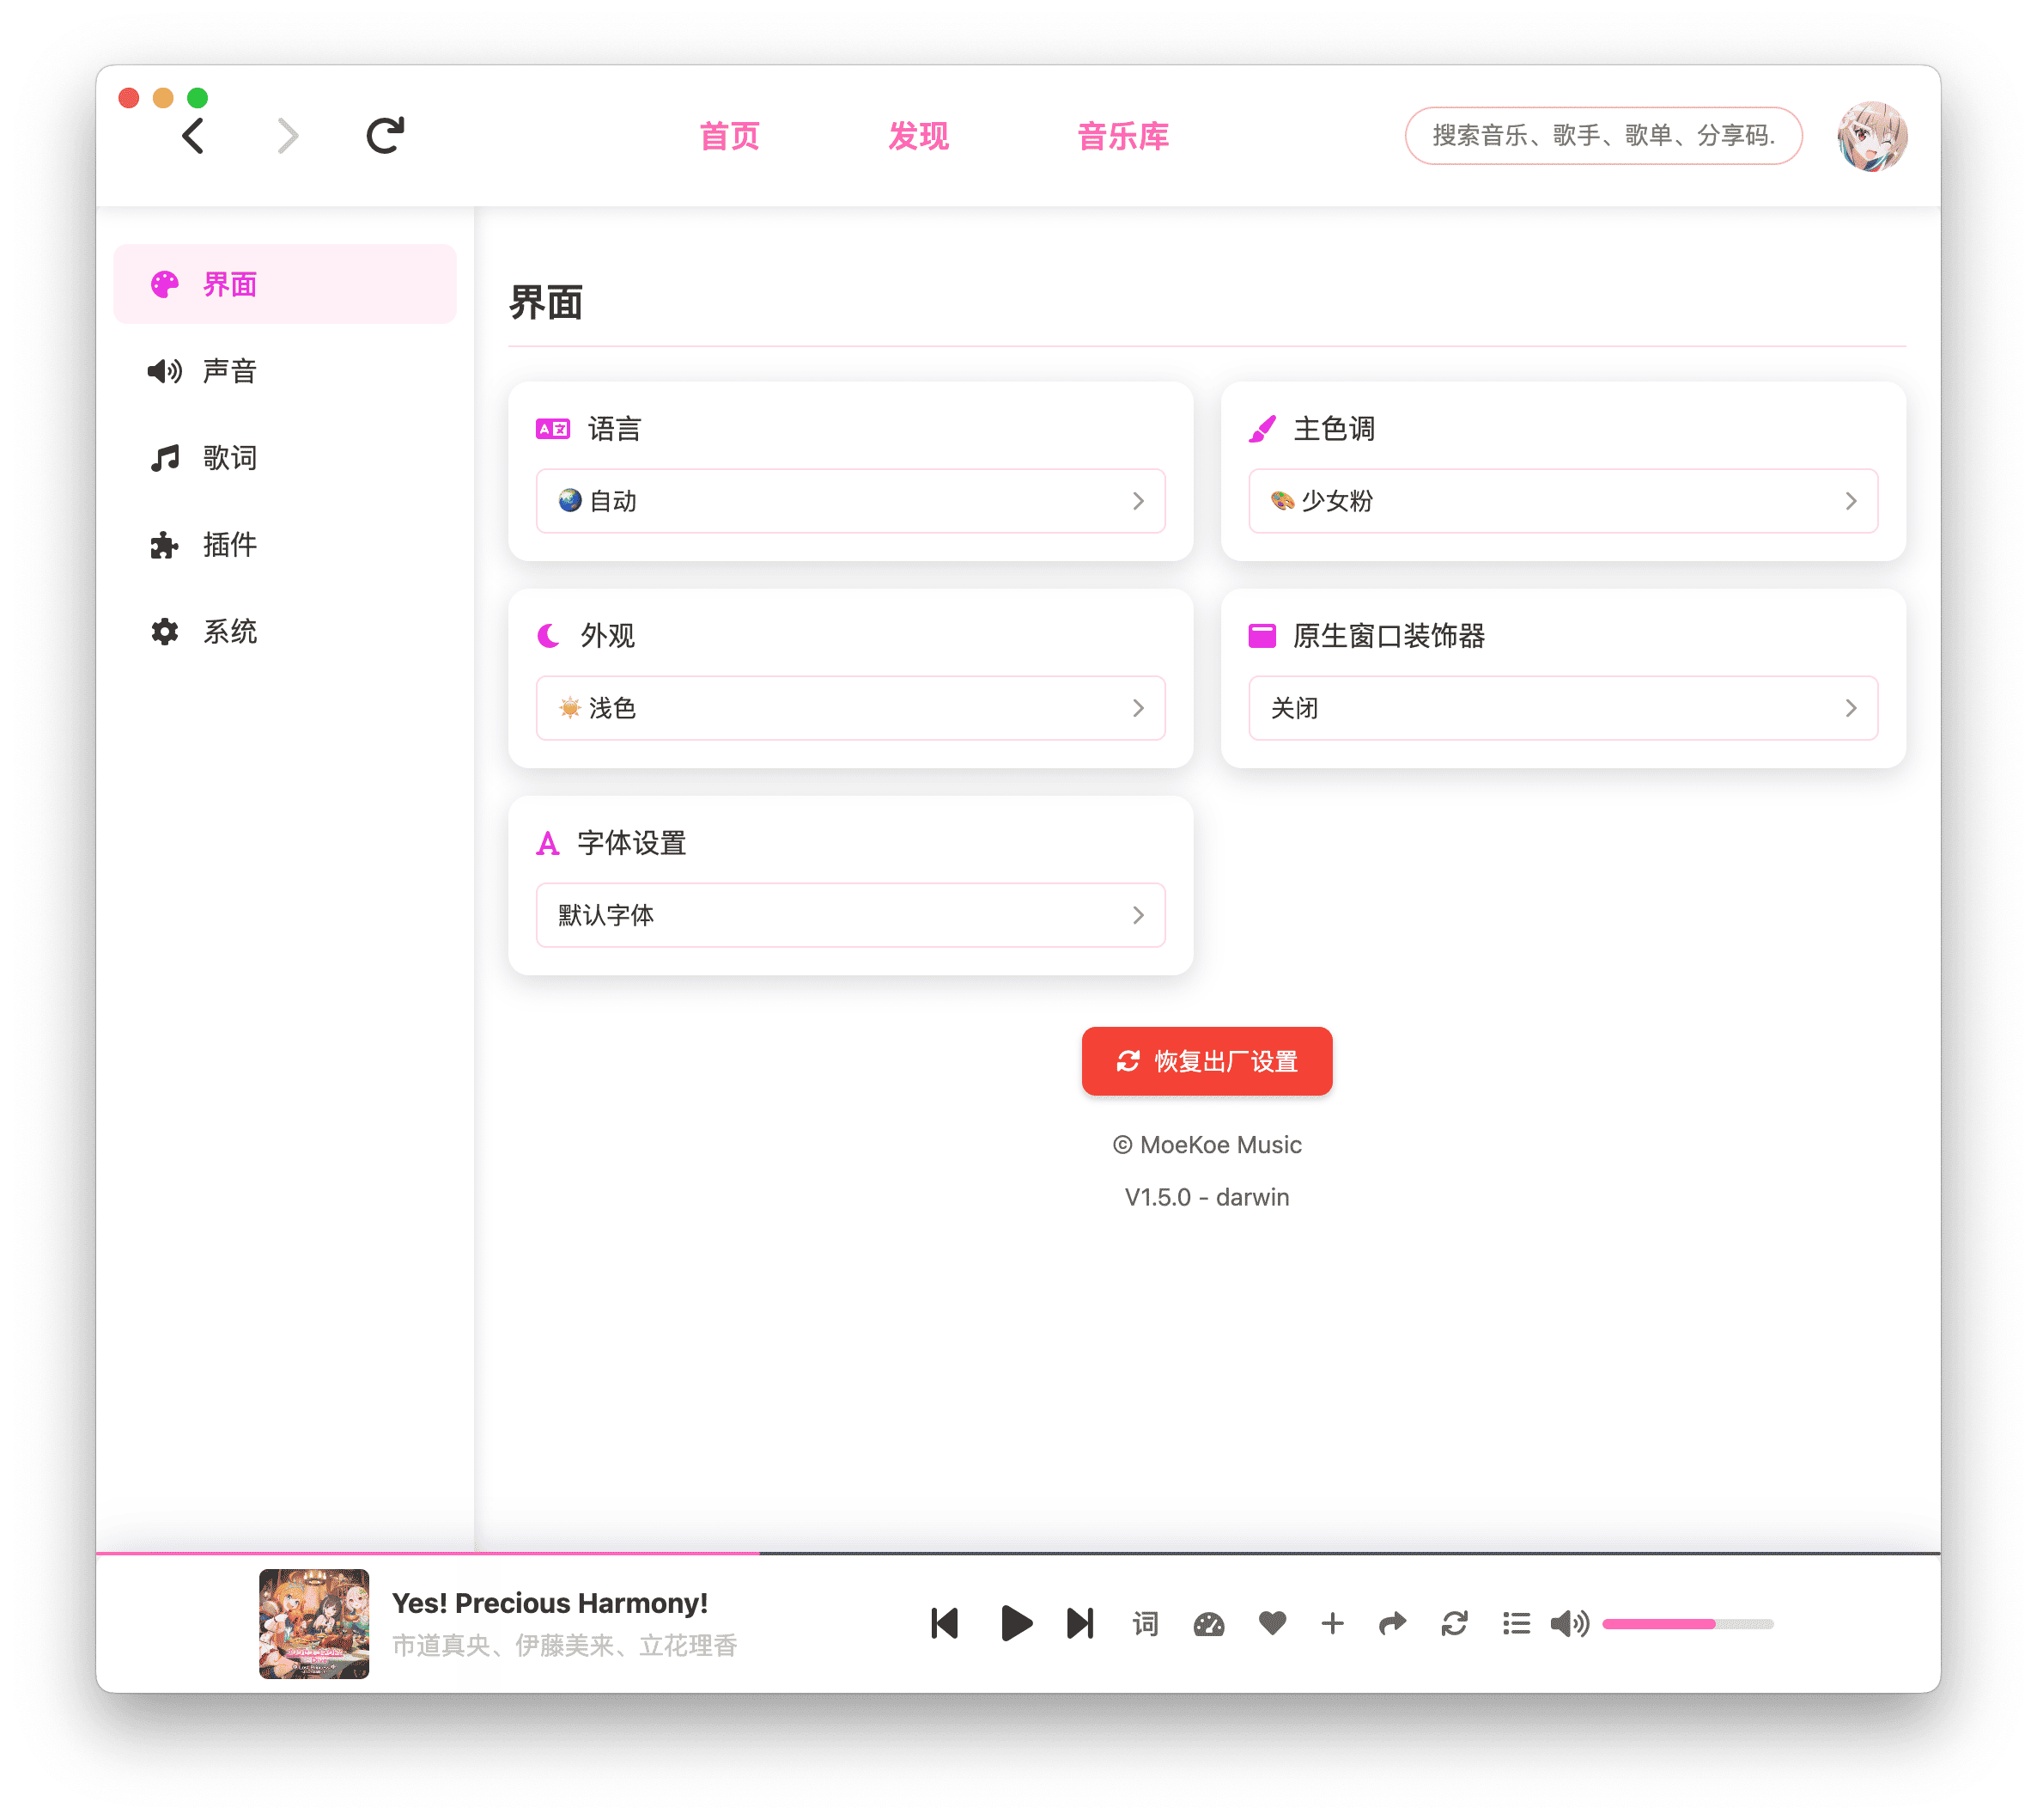Select the 插件 plugins sidebar icon
Viewport: 2037px width, 1820px height.
click(165, 545)
